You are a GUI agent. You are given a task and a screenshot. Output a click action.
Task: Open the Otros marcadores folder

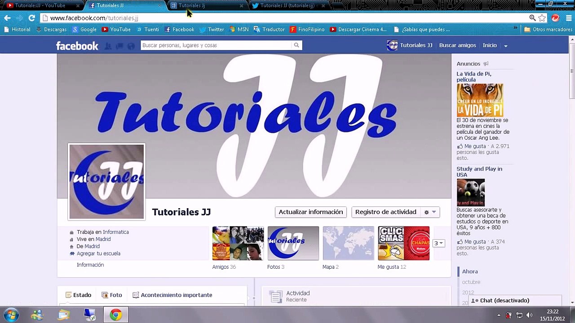[x=548, y=30]
